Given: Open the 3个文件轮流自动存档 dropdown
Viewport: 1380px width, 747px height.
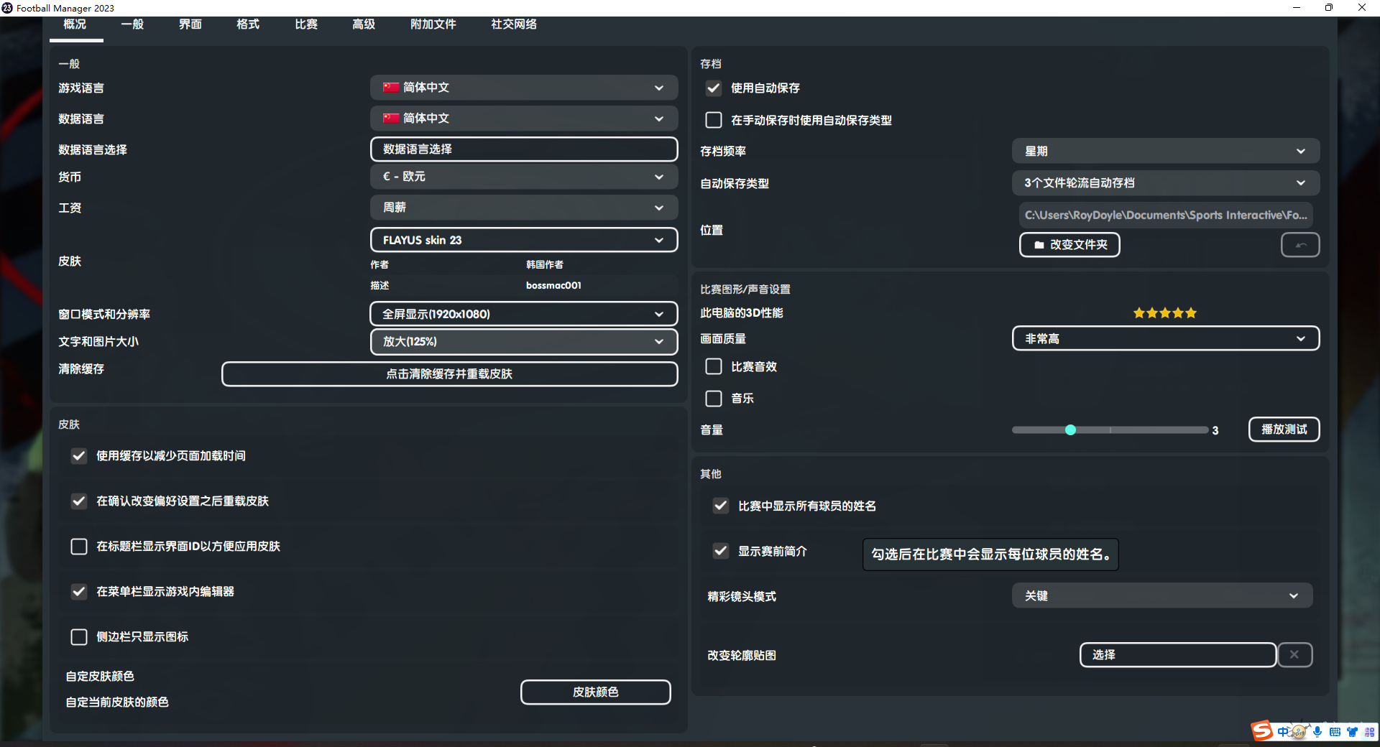Looking at the screenshot, I should pyautogui.click(x=1166, y=183).
